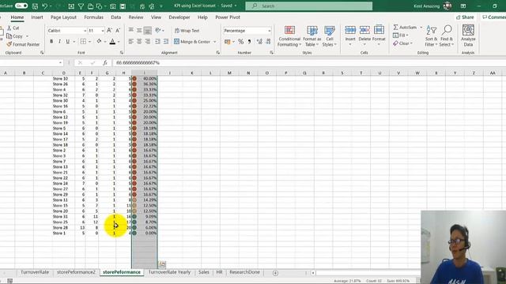The image size is (506, 284).
Task: Click Wrap Text button
Action: (x=187, y=31)
